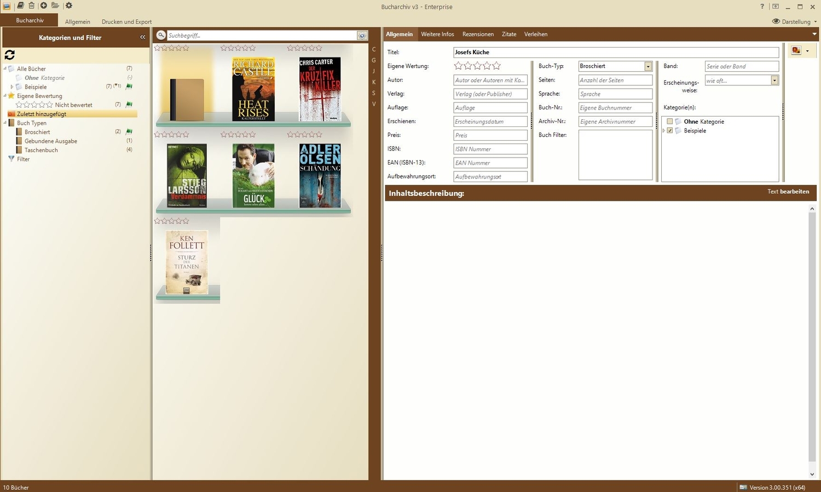
Task: Select Ohne Kategorie in sidebar tree
Action: (44, 78)
